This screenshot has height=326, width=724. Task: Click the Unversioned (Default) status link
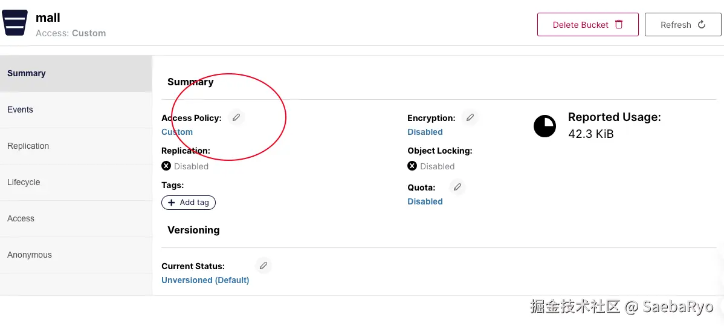pyautogui.click(x=205, y=280)
